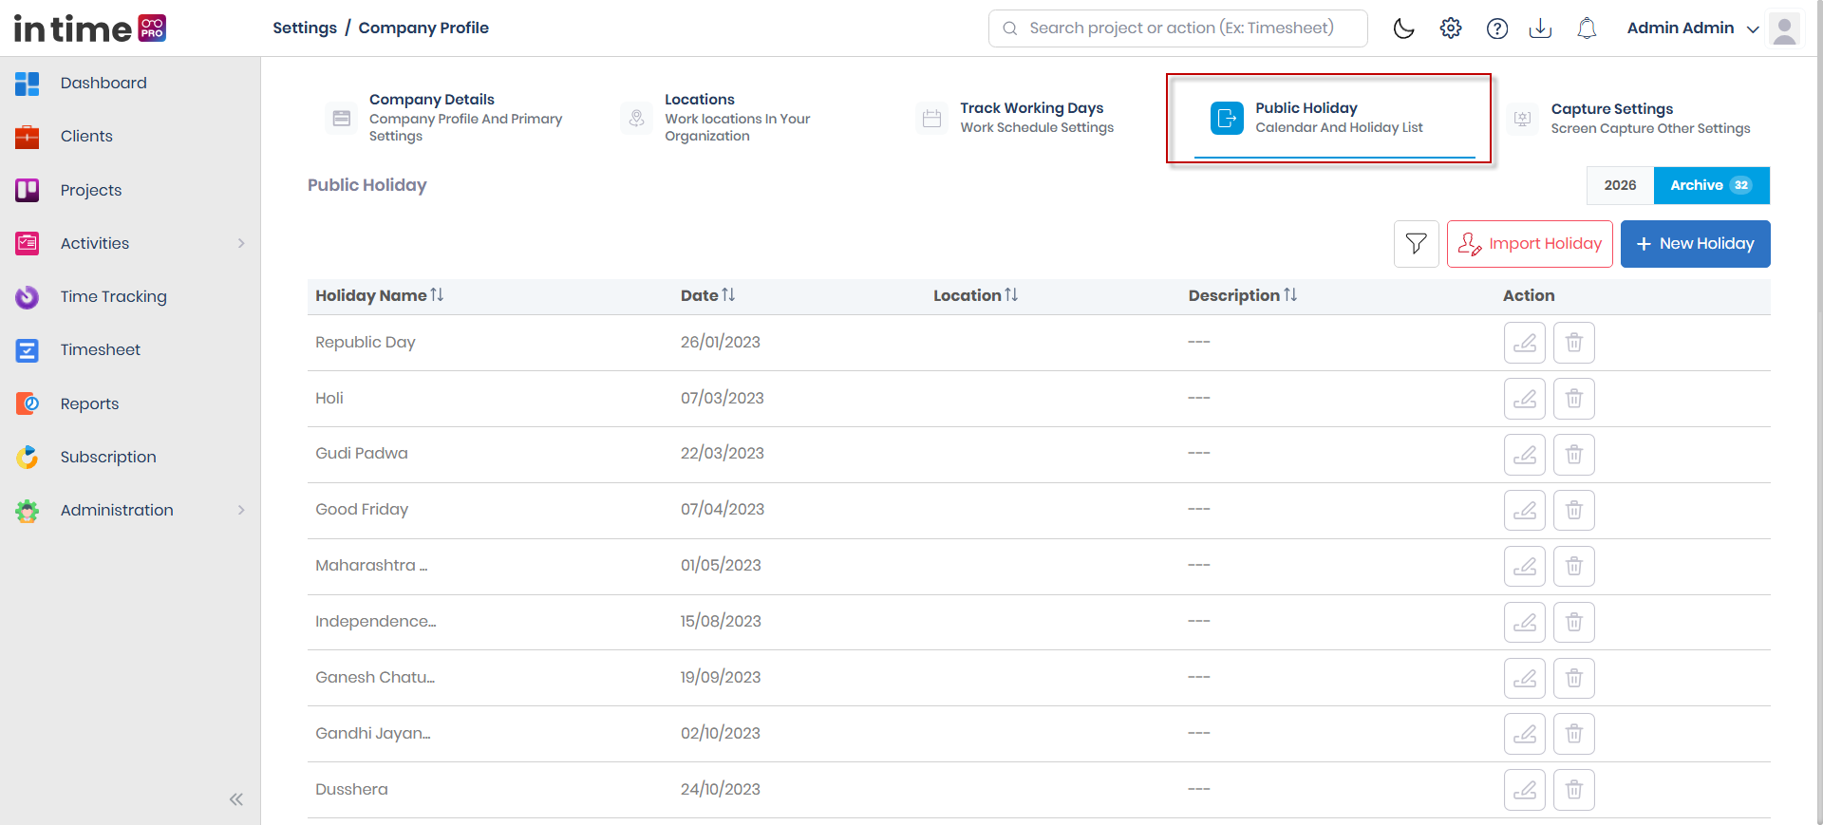The image size is (1823, 825).
Task: Edit the Holi holiday
Action: click(1525, 399)
